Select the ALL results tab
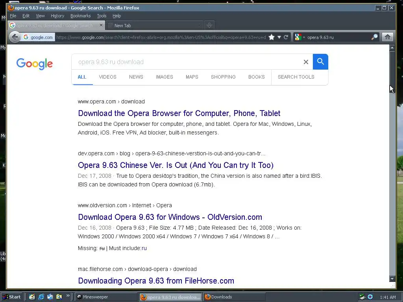This screenshot has height=302, width=403. tap(82, 77)
